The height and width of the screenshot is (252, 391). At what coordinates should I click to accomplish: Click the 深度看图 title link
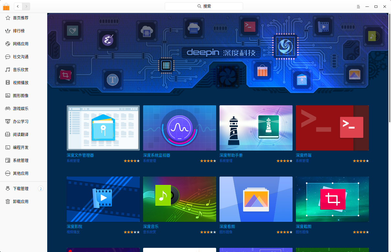227,226
